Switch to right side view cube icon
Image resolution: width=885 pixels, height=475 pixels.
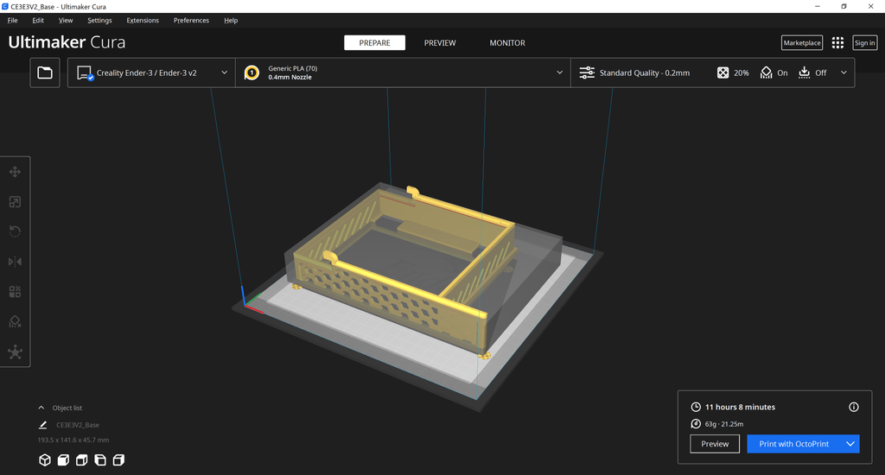118,459
